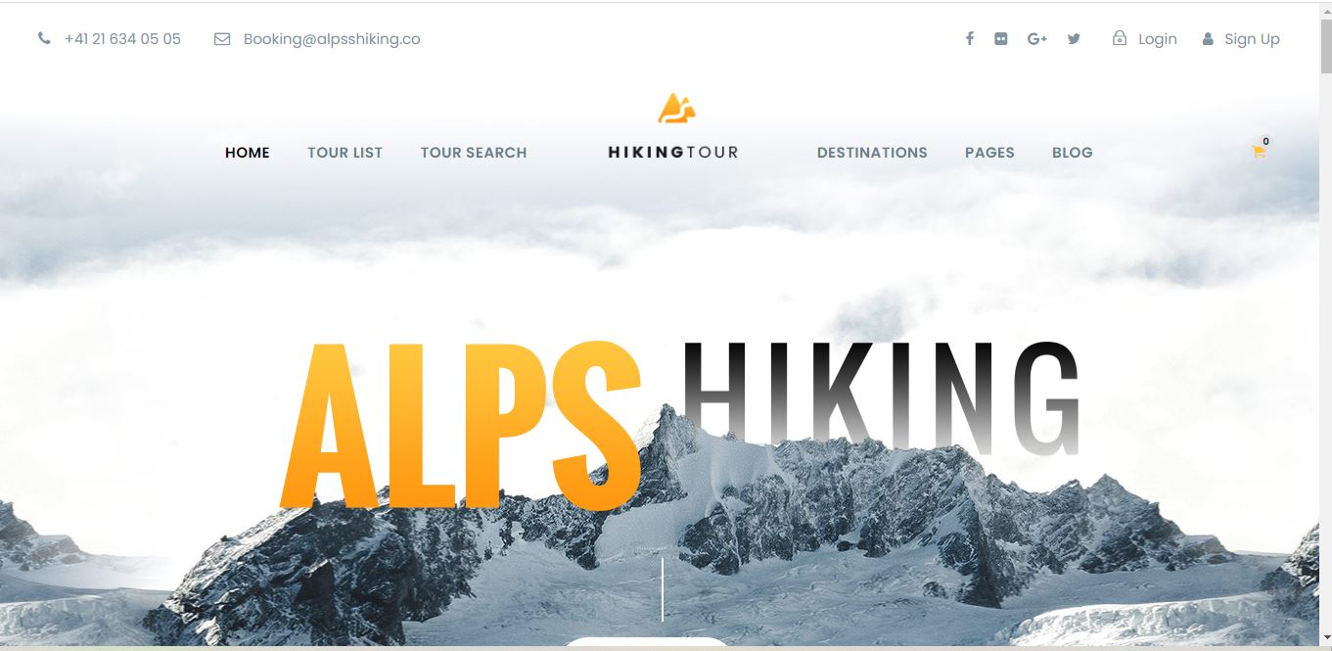Image resolution: width=1332 pixels, height=651 pixels.
Task: Open the Twitter bird icon
Action: click(x=1074, y=39)
